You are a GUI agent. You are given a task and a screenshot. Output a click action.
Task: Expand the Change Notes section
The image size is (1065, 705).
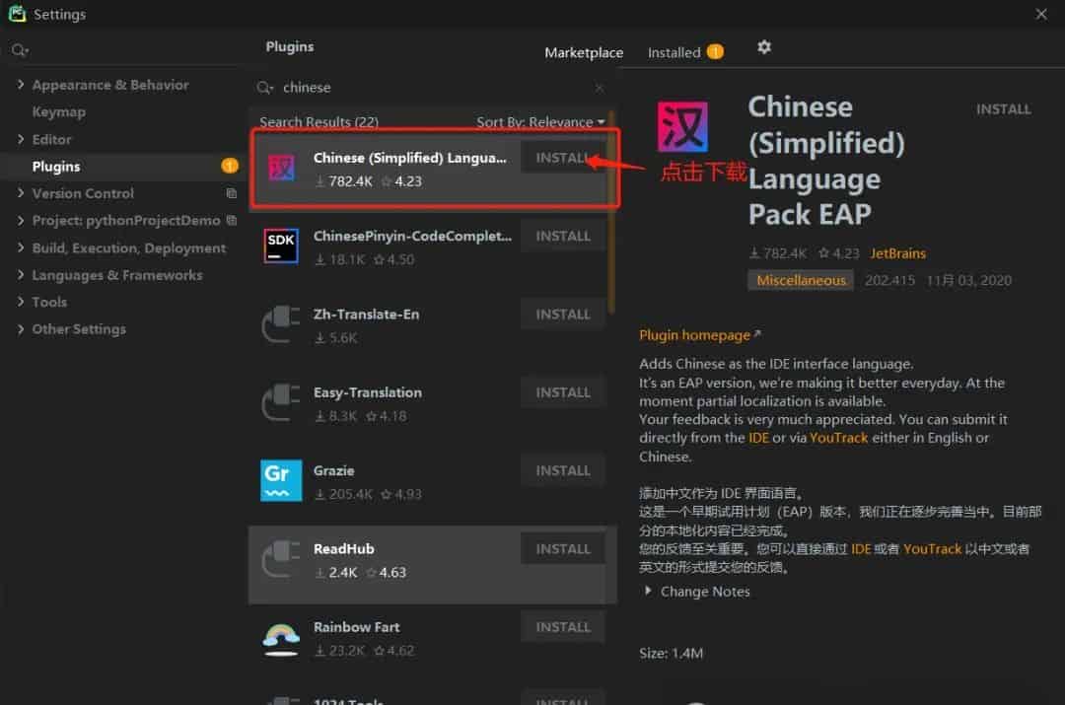[x=648, y=591]
